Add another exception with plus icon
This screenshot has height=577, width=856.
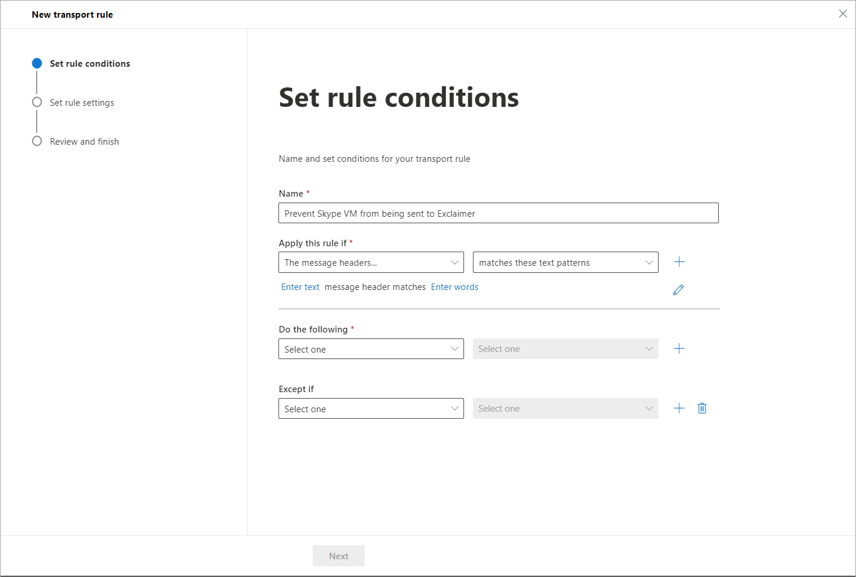[679, 409]
